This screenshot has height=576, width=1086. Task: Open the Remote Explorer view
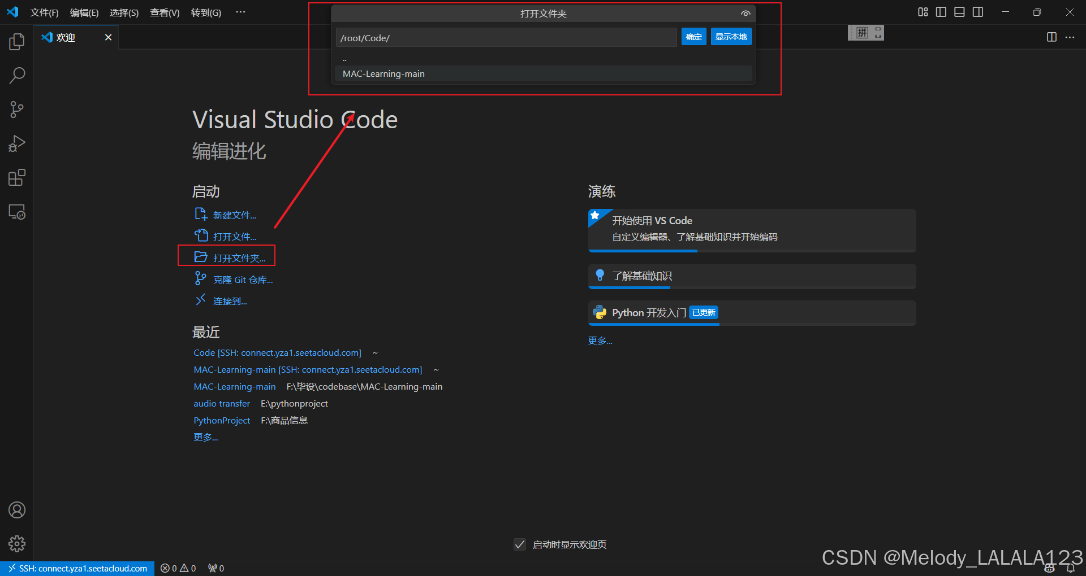(x=17, y=212)
